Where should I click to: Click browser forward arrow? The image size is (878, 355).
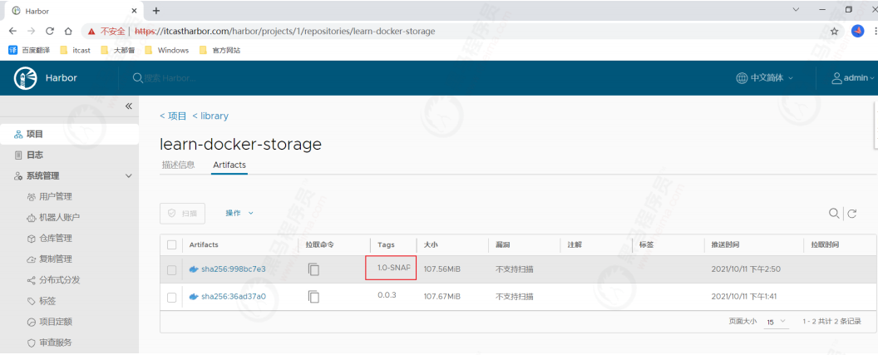(32, 32)
